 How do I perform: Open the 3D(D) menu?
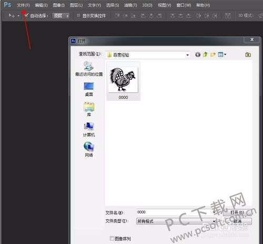click(147, 5)
